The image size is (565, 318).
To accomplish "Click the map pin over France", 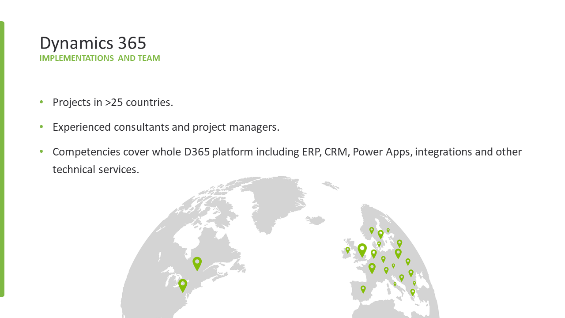I will click(372, 268).
